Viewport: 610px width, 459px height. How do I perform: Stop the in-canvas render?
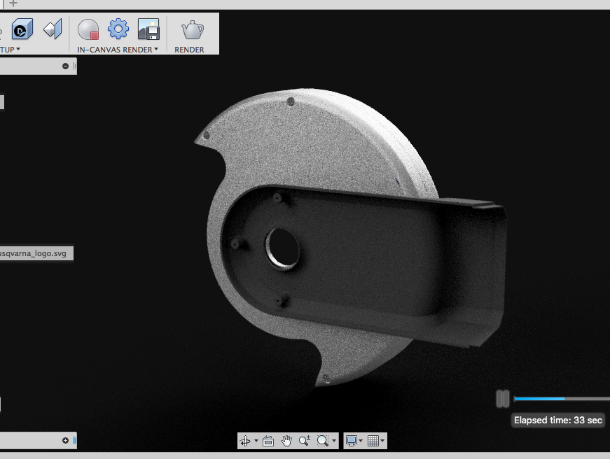pos(88,29)
